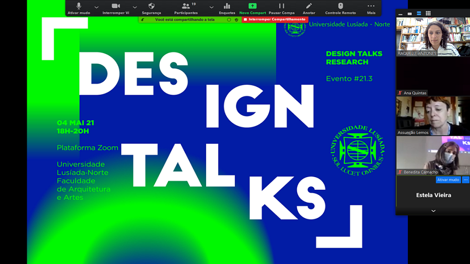Open blue options dots on Estela Vieira tile
This screenshot has width=470, height=264.
(x=466, y=180)
